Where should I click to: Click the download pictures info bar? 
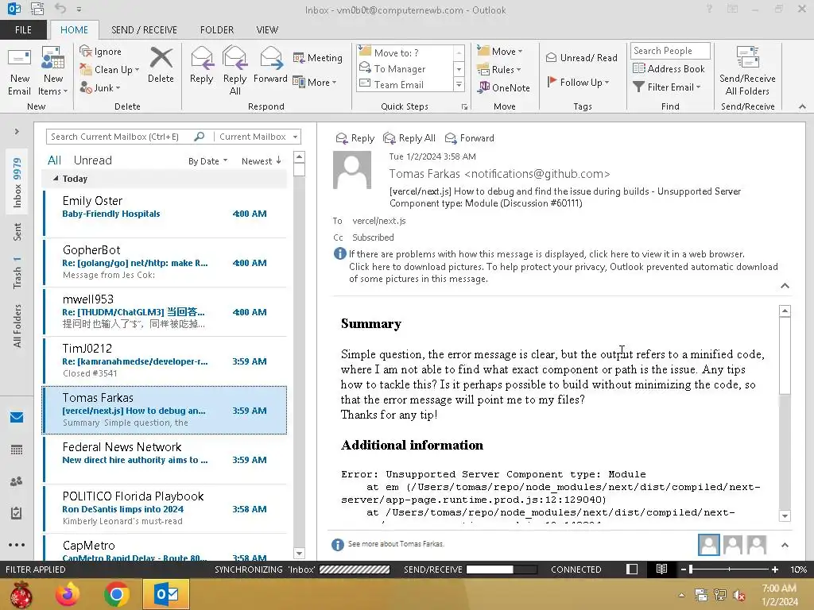(564, 273)
